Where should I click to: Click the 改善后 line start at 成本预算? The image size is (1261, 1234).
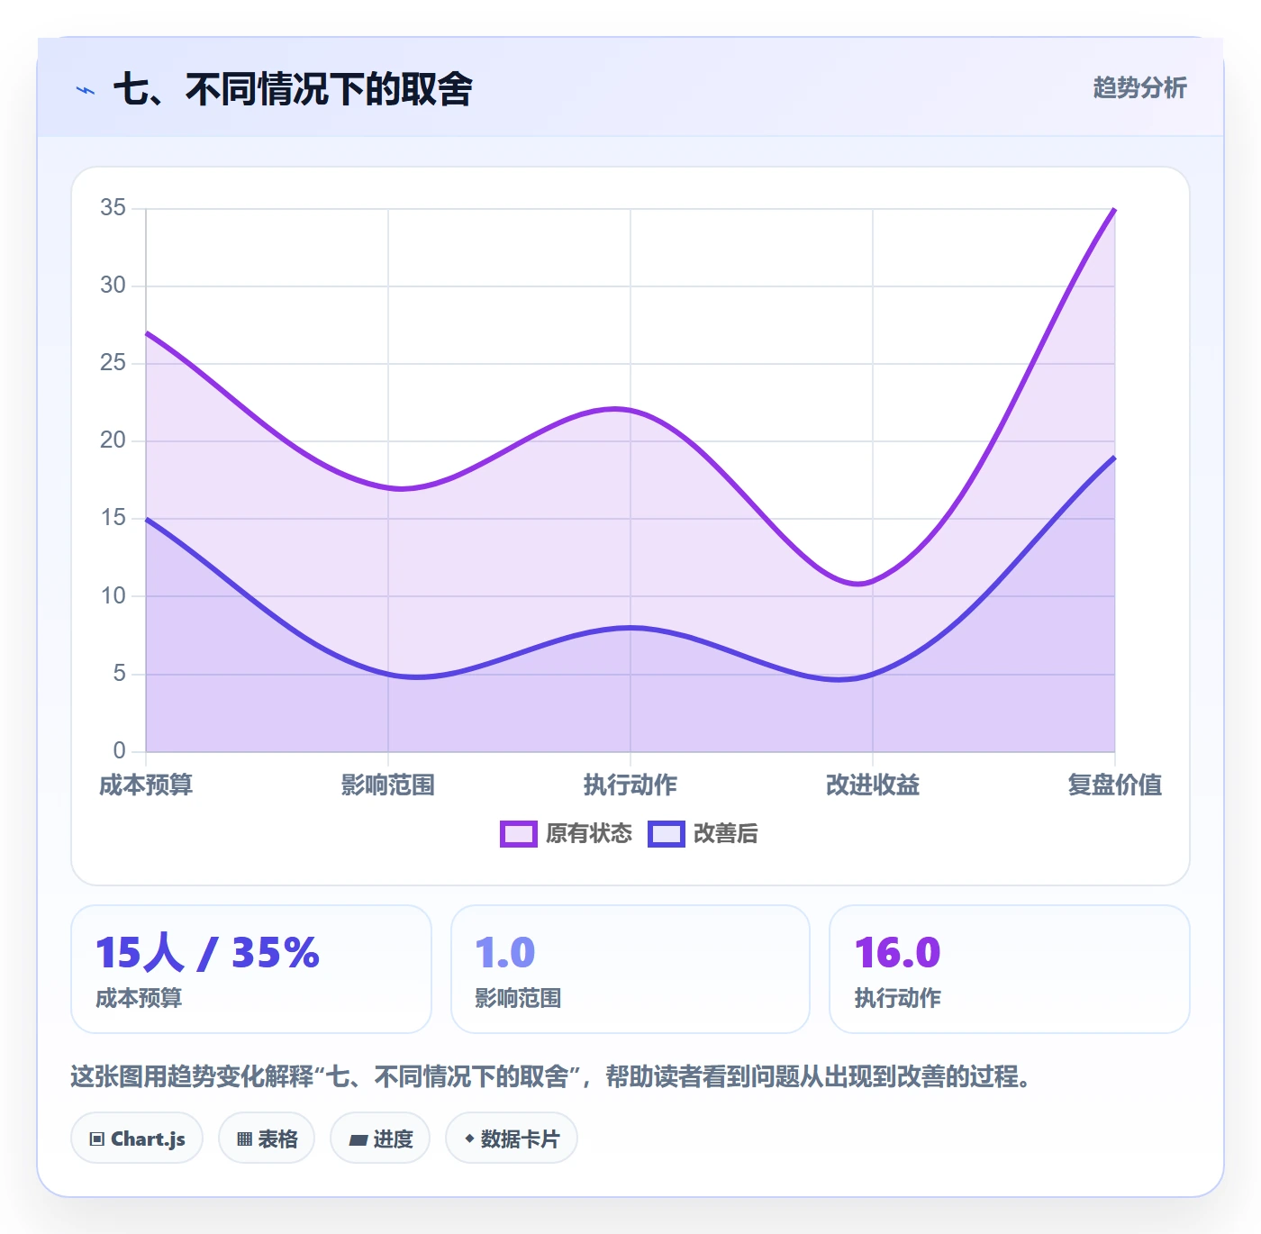tap(146, 519)
